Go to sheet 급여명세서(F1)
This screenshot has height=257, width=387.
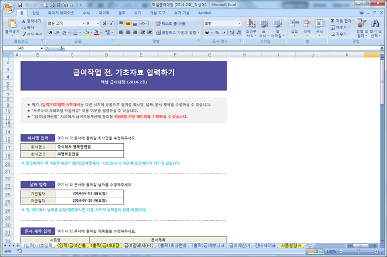click(138, 245)
